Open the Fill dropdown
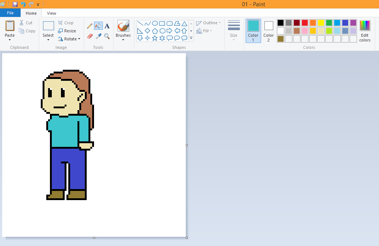Image resolution: width=379 pixels, height=246 pixels. [204, 30]
